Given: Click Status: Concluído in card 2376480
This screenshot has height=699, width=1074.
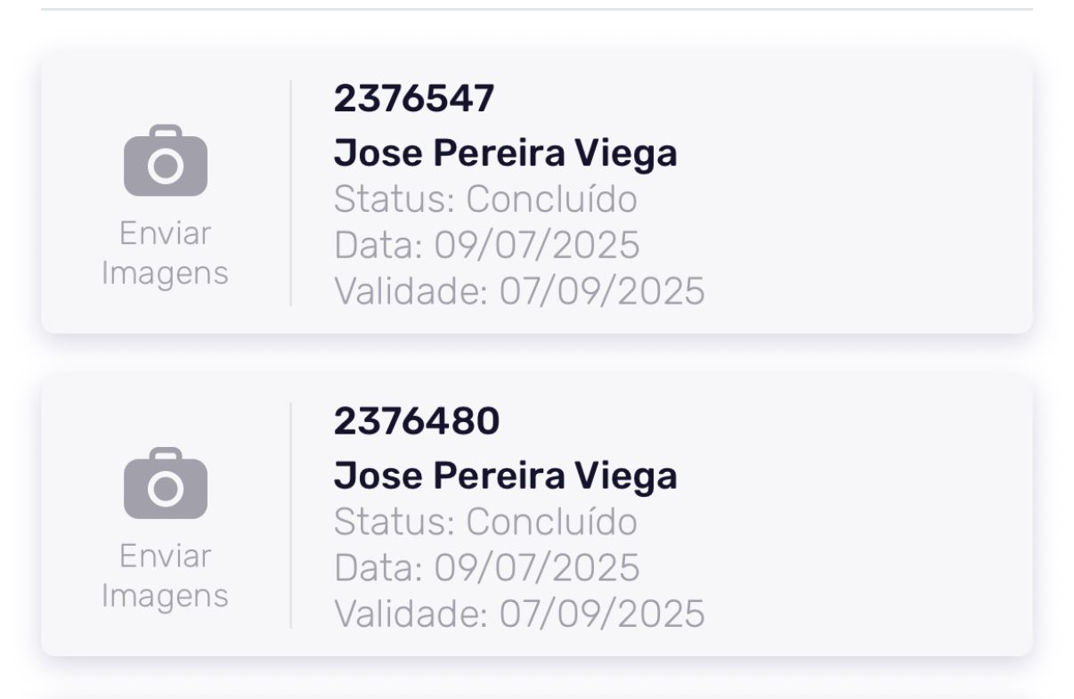Looking at the screenshot, I should click(x=485, y=522).
